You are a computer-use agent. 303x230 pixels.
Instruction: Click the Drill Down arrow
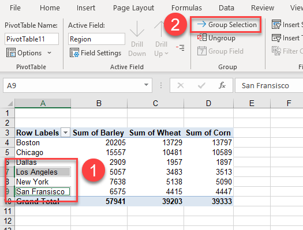tap(137, 29)
